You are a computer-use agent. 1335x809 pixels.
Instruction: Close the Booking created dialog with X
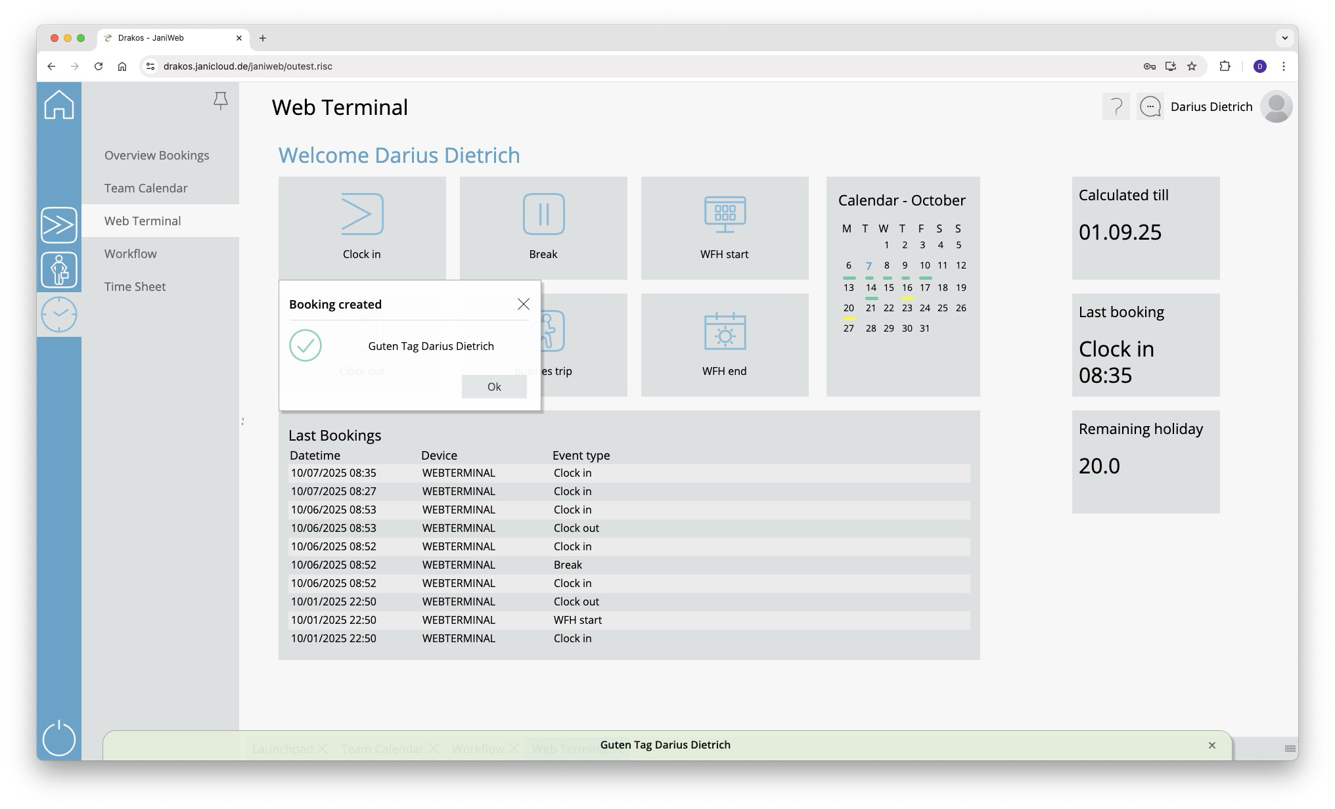pyautogui.click(x=523, y=304)
